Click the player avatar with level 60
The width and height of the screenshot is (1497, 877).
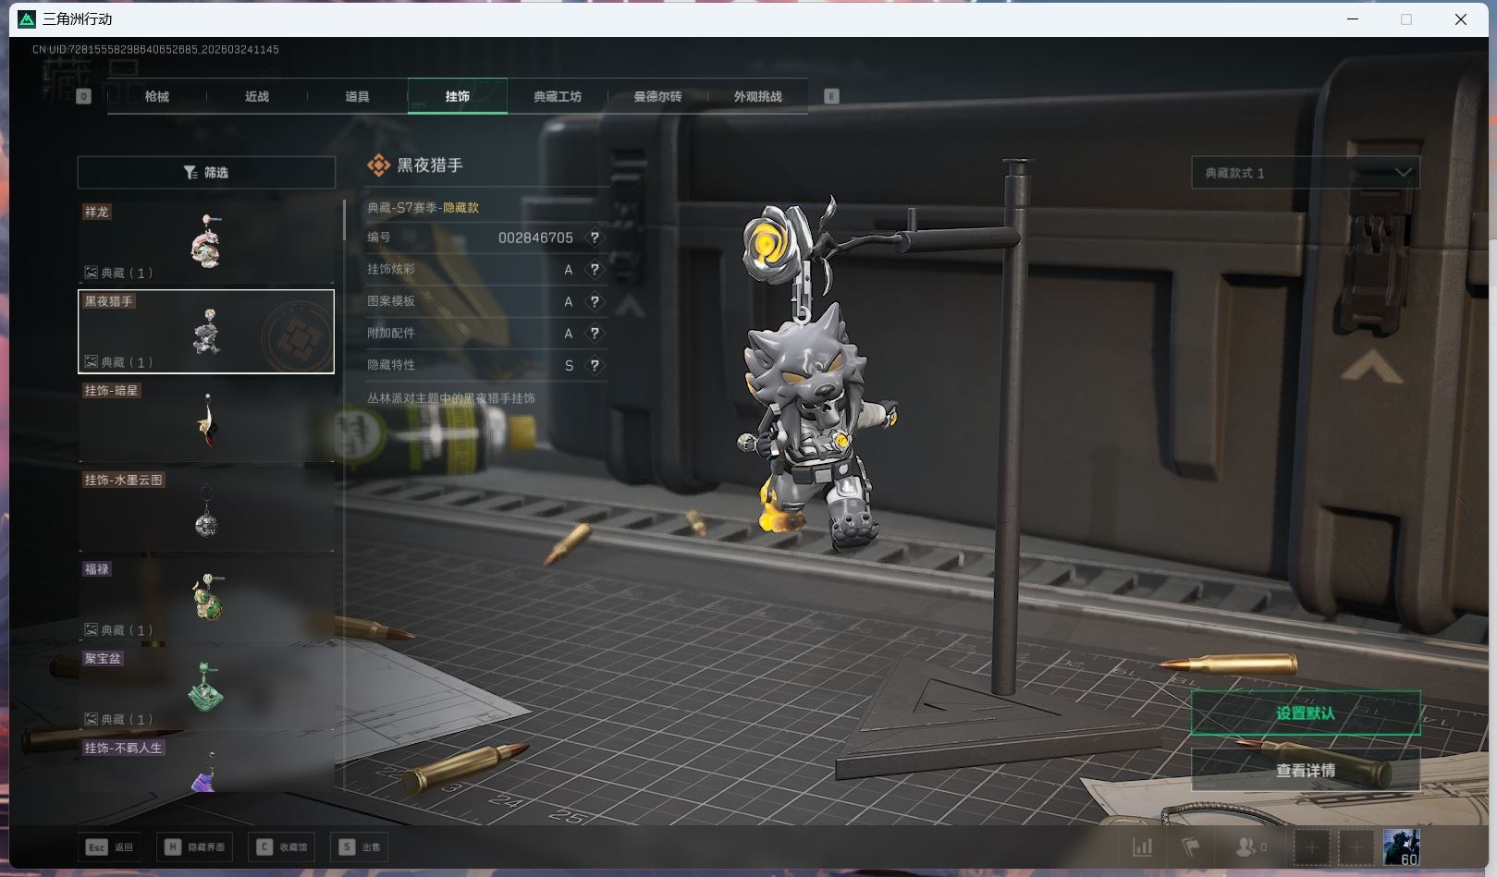pyautogui.click(x=1401, y=847)
